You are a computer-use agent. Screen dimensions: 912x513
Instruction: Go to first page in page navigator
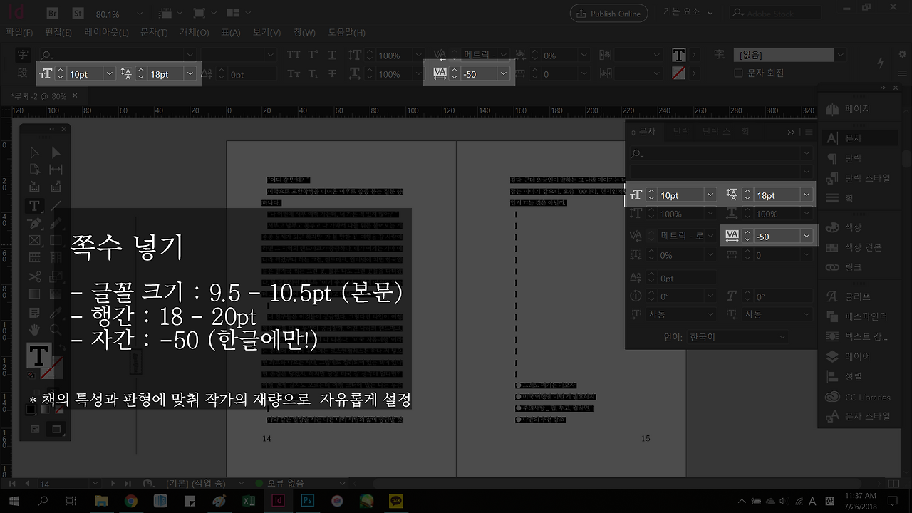coord(13,484)
